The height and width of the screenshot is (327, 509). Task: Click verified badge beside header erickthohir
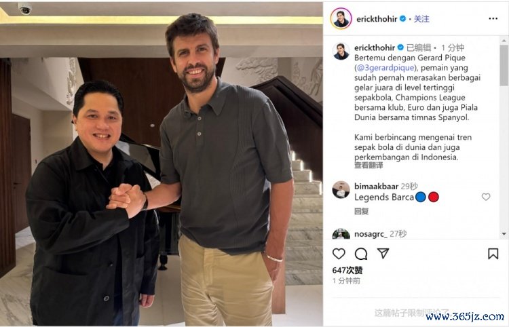[403, 18]
